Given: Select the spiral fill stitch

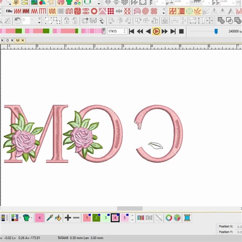Looking at the screenshot, I should coord(145,11).
